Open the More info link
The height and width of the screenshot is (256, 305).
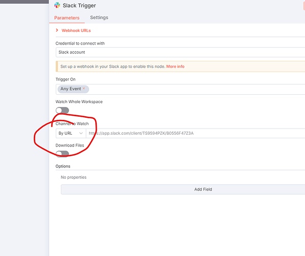(x=175, y=67)
